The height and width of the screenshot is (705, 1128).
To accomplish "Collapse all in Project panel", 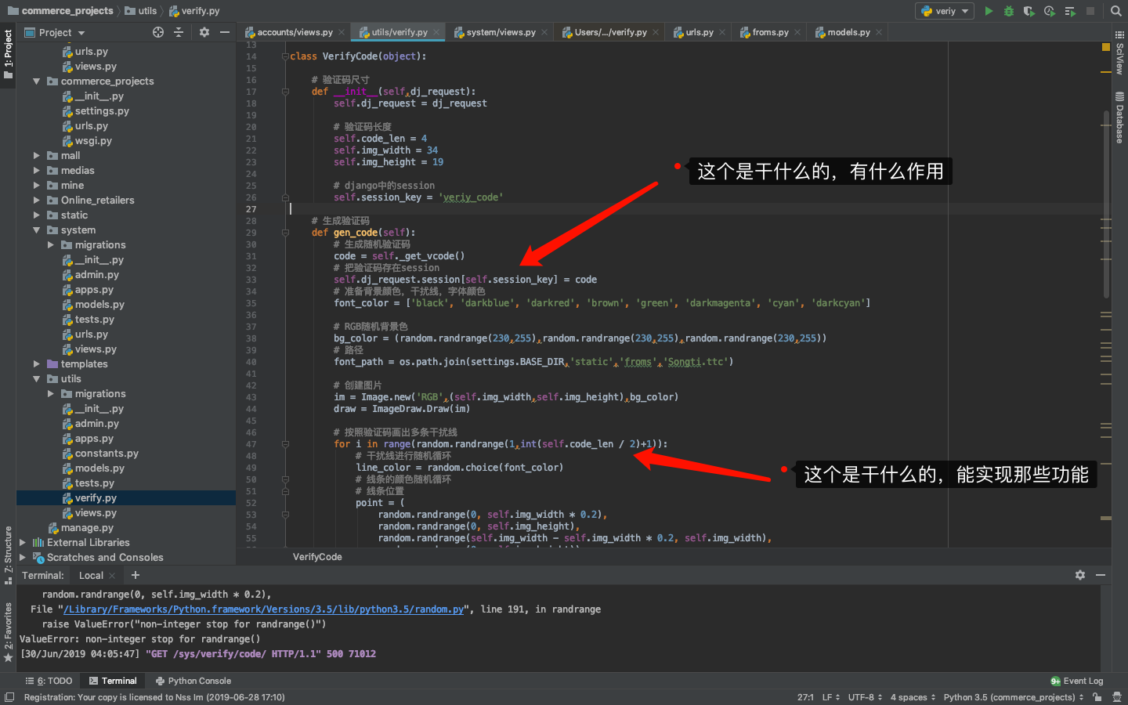I will tap(179, 32).
